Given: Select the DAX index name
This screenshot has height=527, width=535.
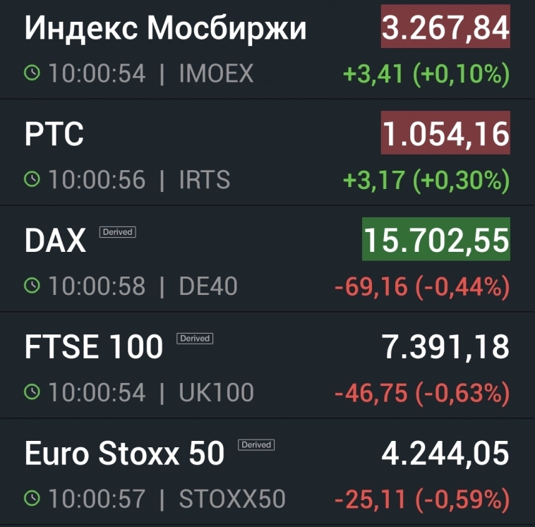Looking at the screenshot, I should [x=55, y=241].
